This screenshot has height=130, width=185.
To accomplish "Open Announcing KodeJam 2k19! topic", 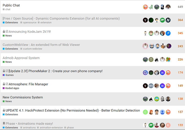I will point(30,32).
